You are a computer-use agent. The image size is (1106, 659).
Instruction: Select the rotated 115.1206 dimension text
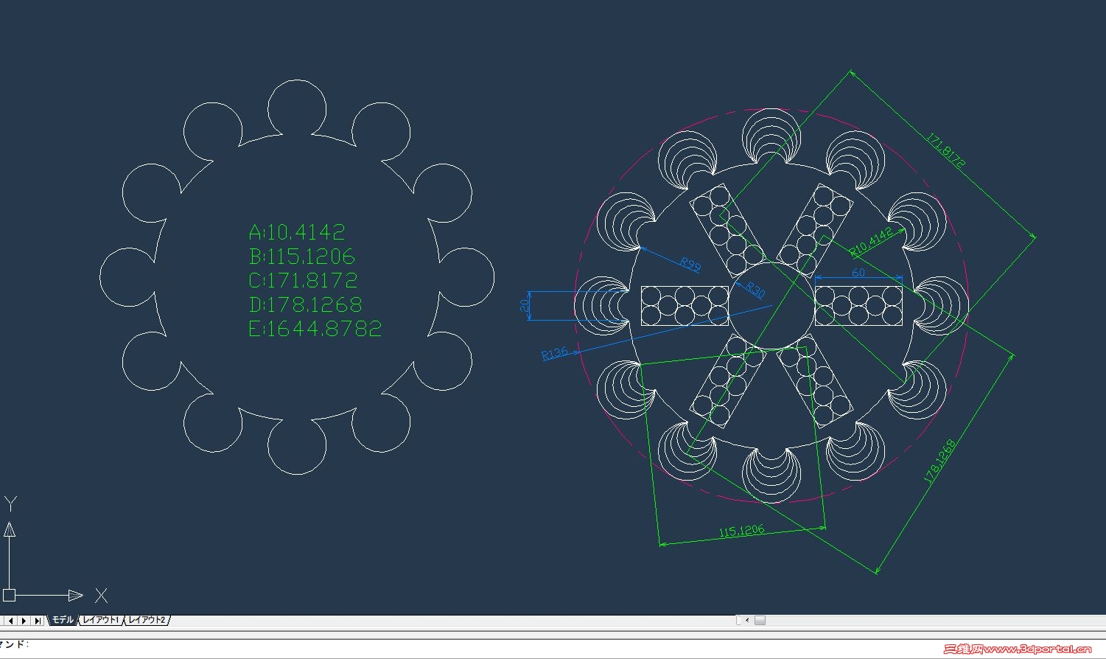point(742,531)
